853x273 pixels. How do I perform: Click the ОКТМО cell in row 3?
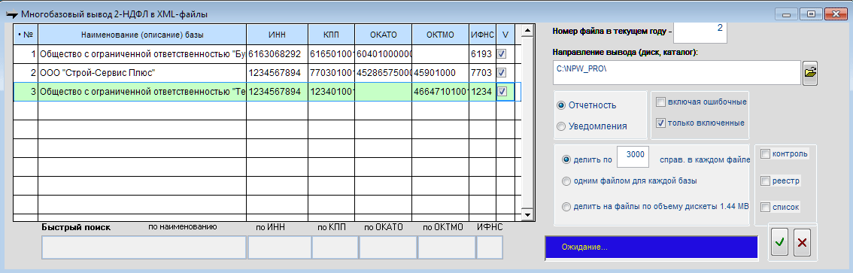point(440,92)
